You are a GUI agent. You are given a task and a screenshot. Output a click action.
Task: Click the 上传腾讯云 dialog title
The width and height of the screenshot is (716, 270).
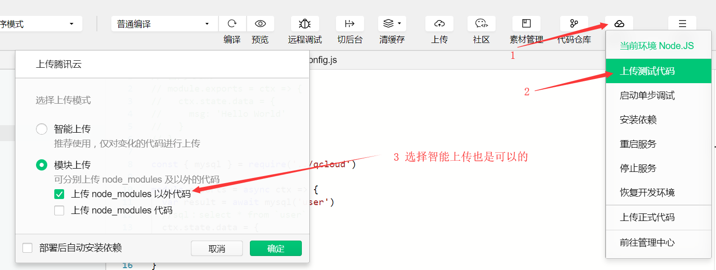pos(59,64)
